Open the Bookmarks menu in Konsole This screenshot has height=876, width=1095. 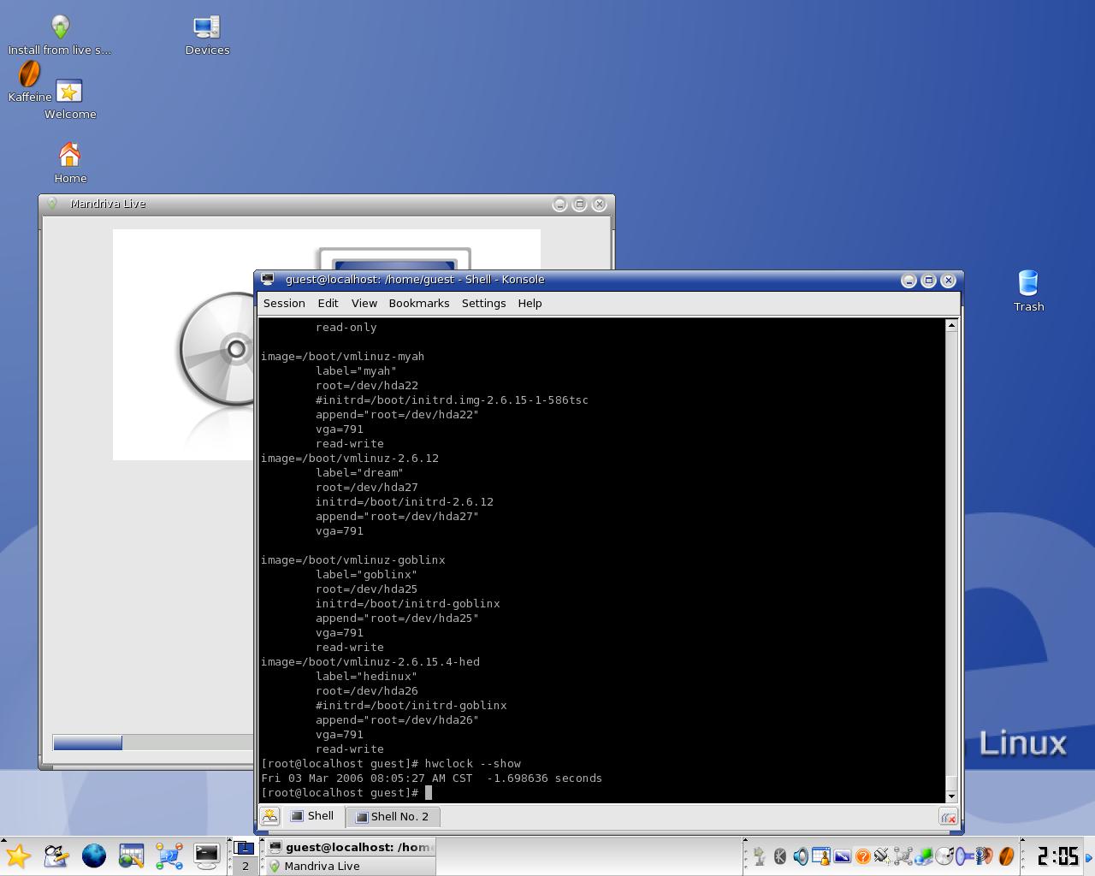pyautogui.click(x=419, y=304)
